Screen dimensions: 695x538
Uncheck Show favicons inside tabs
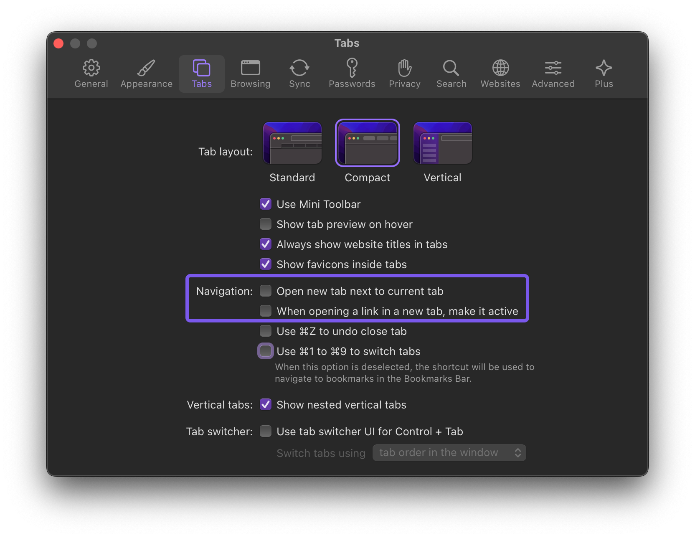[266, 264]
